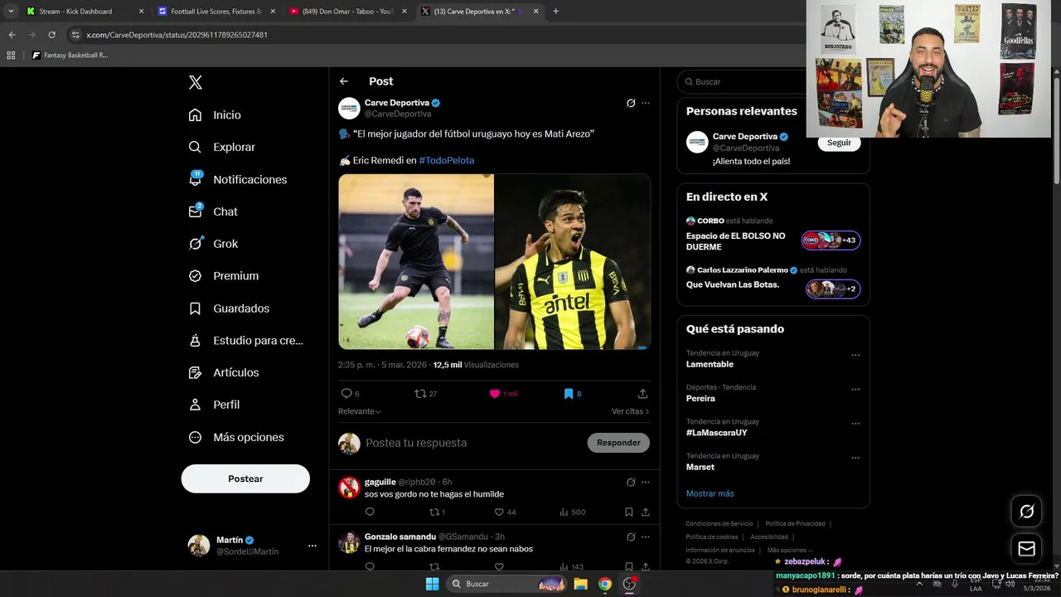Go to Inicio in X sidebar
This screenshot has width=1061, height=597.
[215, 115]
